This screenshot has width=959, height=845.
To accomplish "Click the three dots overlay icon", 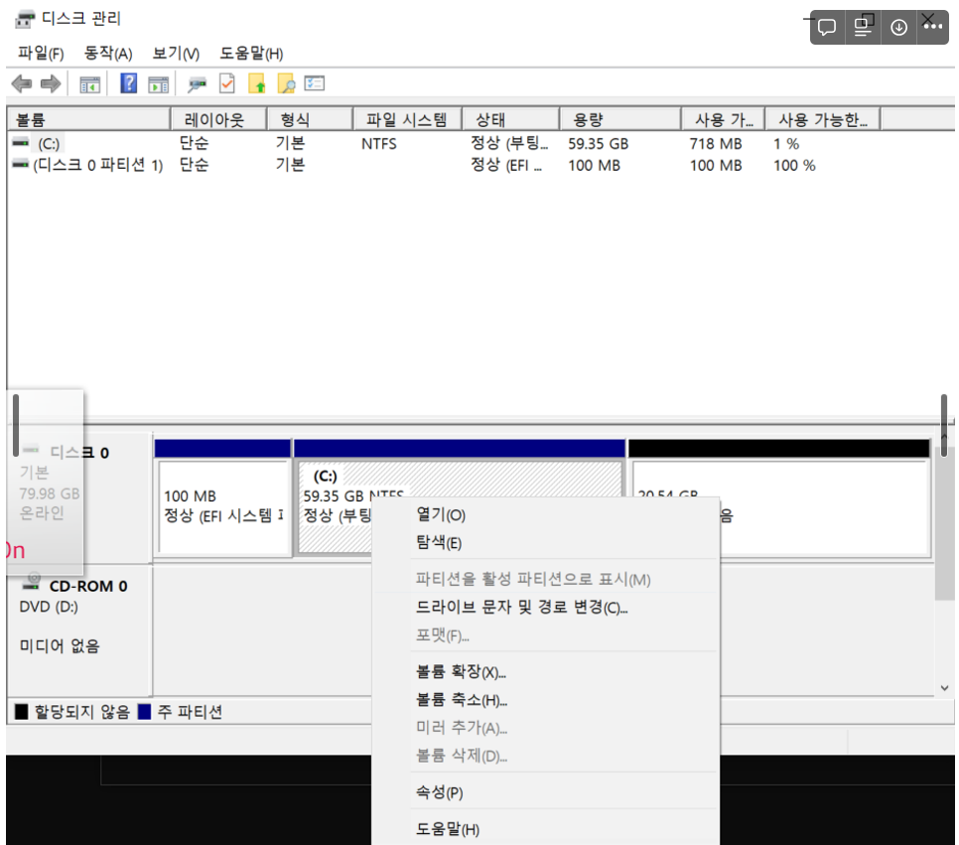I will point(933,27).
